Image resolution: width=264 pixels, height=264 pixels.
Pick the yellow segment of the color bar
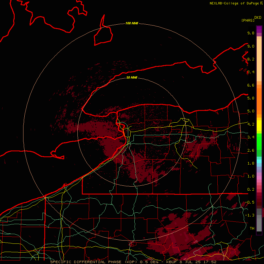point(259,126)
